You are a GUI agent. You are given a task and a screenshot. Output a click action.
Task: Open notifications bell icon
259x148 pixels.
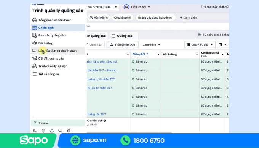pos(52,131)
